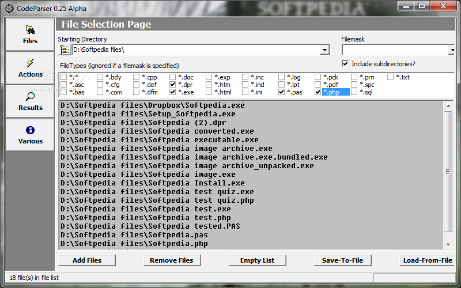
Task: Check the *.ini file type
Action: pos(245,92)
